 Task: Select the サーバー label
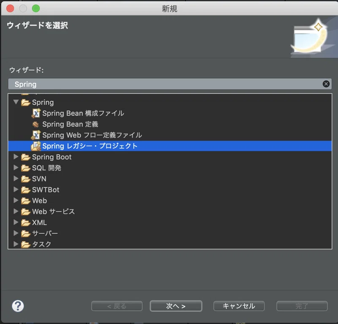pyautogui.click(x=45, y=234)
